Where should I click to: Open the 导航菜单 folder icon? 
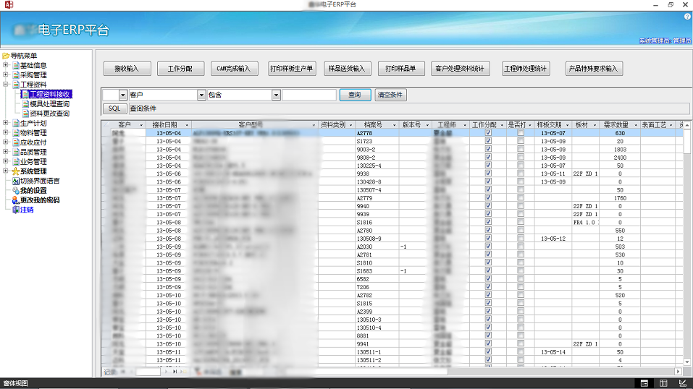[6, 56]
